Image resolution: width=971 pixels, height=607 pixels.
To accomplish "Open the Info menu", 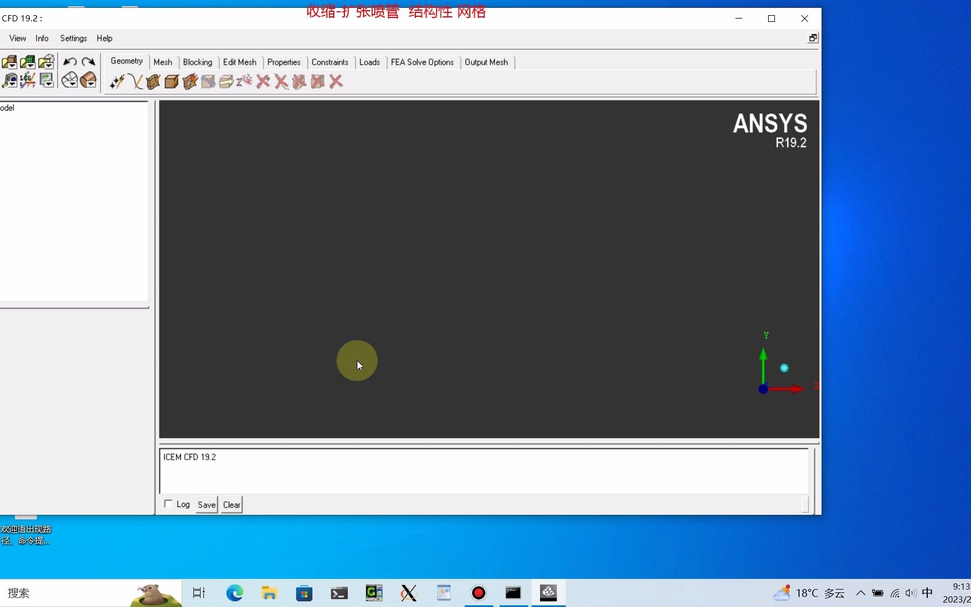I will [x=42, y=38].
